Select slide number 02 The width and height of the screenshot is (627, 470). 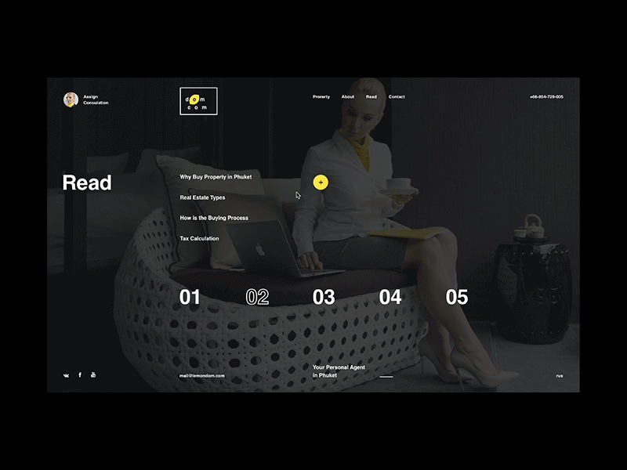tap(258, 297)
